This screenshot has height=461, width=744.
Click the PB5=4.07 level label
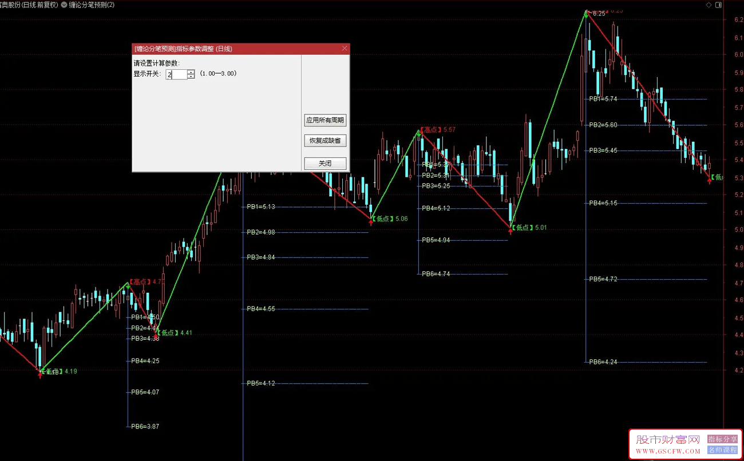coord(145,392)
